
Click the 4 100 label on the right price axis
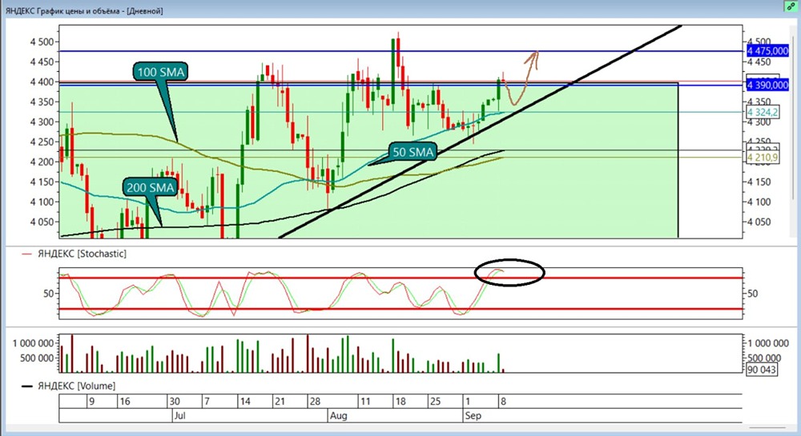click(x=759, y=202)
